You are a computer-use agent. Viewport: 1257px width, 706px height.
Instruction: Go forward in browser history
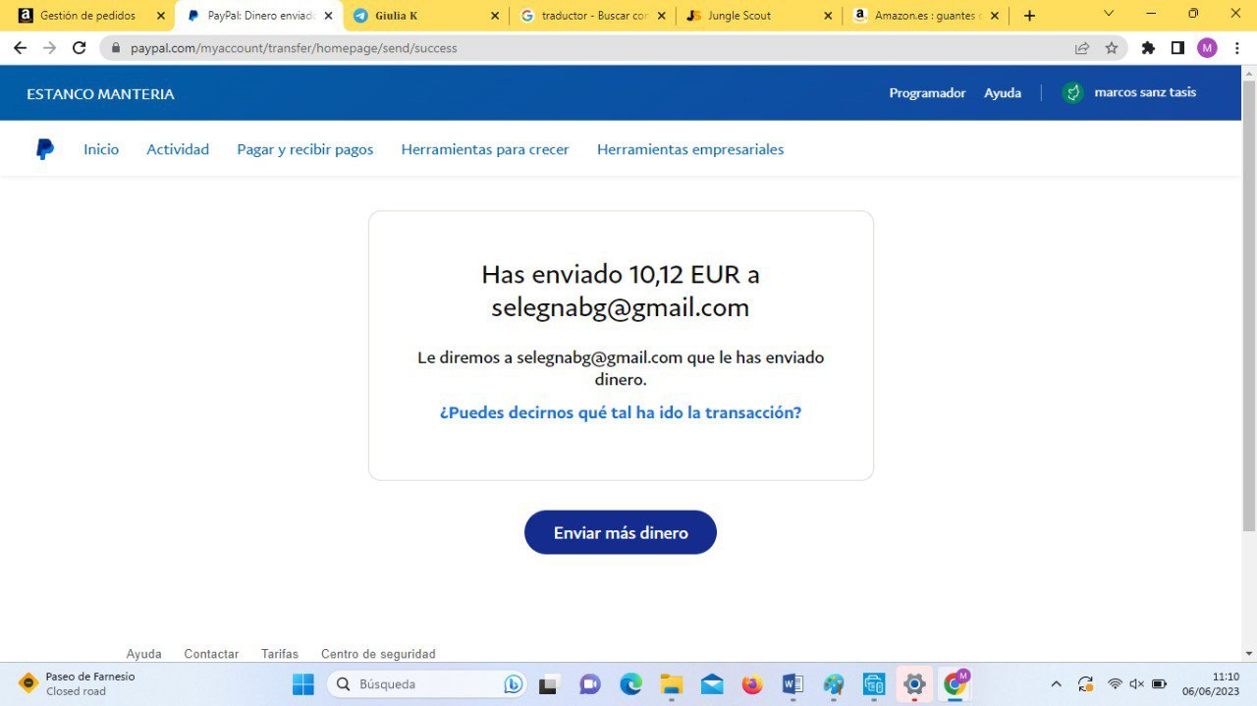49,47
